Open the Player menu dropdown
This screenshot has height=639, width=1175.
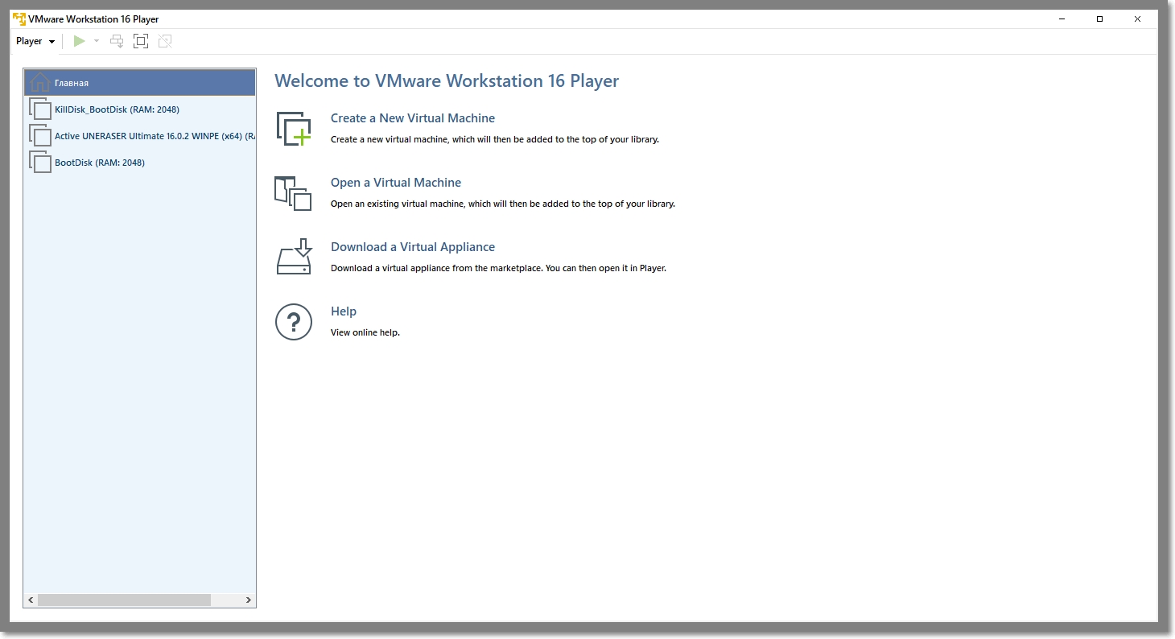pos(35,41)
